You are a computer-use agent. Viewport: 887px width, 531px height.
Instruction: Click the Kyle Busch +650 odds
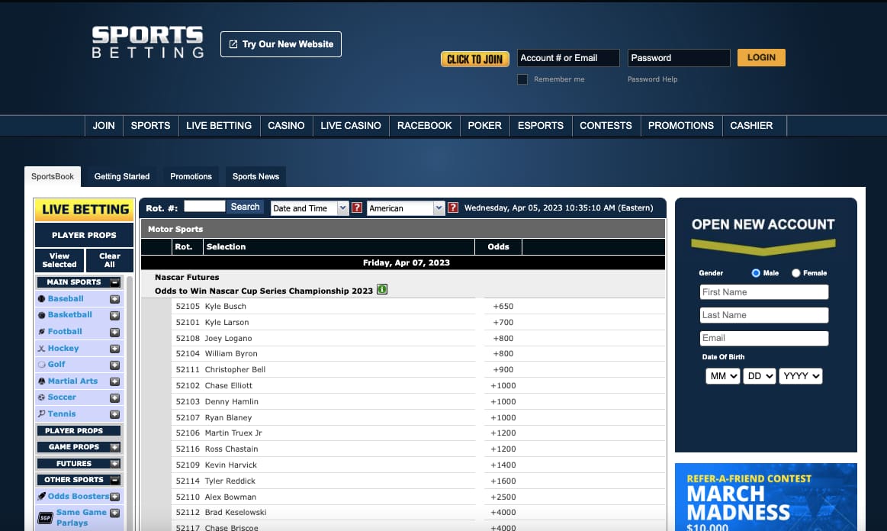click(x=503, y=306)
